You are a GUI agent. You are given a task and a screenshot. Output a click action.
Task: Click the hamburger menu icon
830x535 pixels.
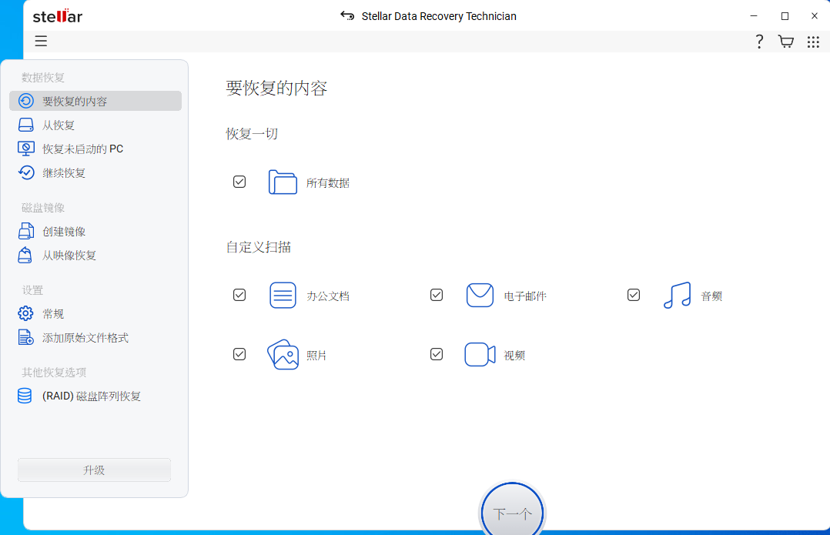(x=41, y=42)
